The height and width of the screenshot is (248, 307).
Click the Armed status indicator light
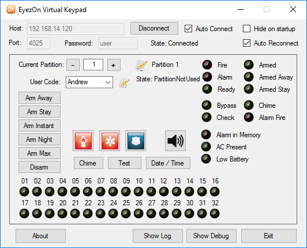tap(249, 65)
